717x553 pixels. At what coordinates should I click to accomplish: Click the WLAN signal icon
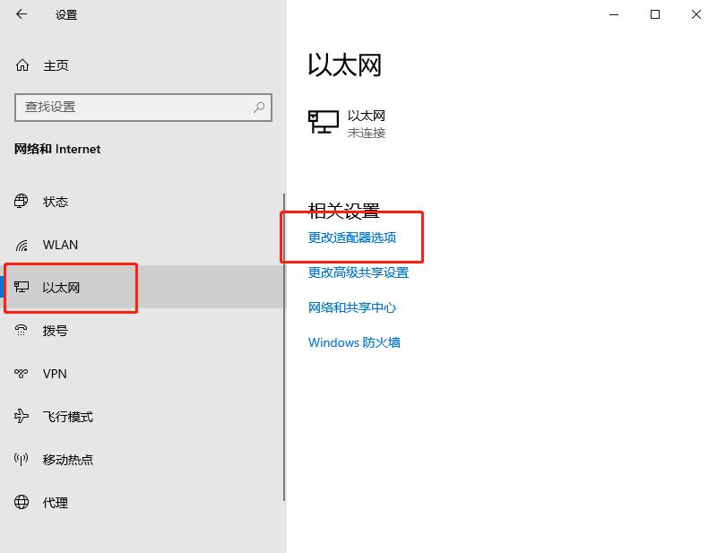22,245
